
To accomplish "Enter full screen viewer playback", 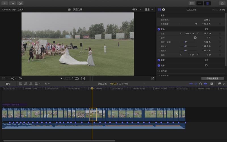I will click(x=153, y=78).
